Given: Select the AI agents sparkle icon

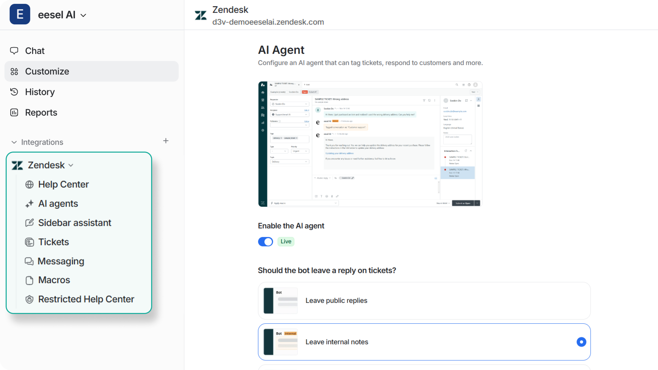Looking at the screenshot, I should tap(29, 203).
